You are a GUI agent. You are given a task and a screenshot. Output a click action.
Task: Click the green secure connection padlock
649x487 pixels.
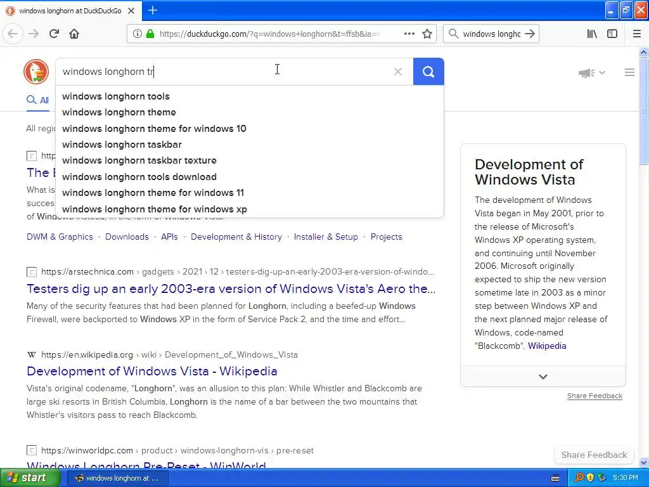[150, 34]
